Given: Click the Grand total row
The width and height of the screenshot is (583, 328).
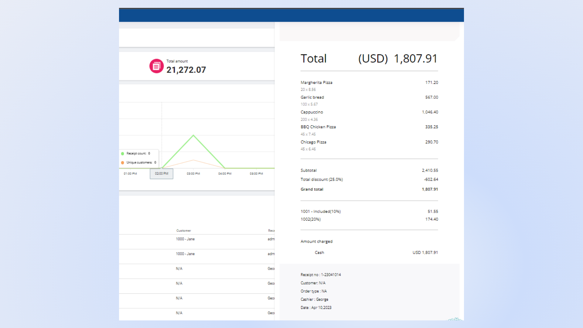Looking at the screenshot, I should click(x=312, y=190).
